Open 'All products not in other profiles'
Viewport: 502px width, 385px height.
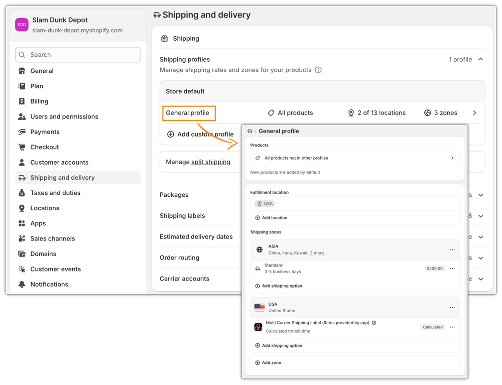(x=355, y=158)
